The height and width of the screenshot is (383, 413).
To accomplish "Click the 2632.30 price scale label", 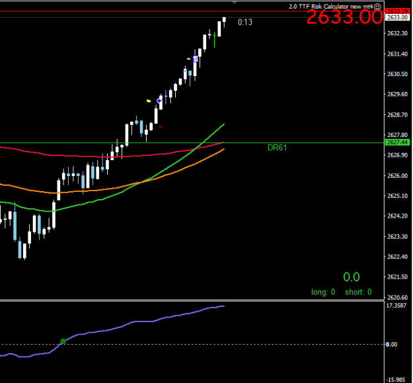I will [x=397, y=33].
